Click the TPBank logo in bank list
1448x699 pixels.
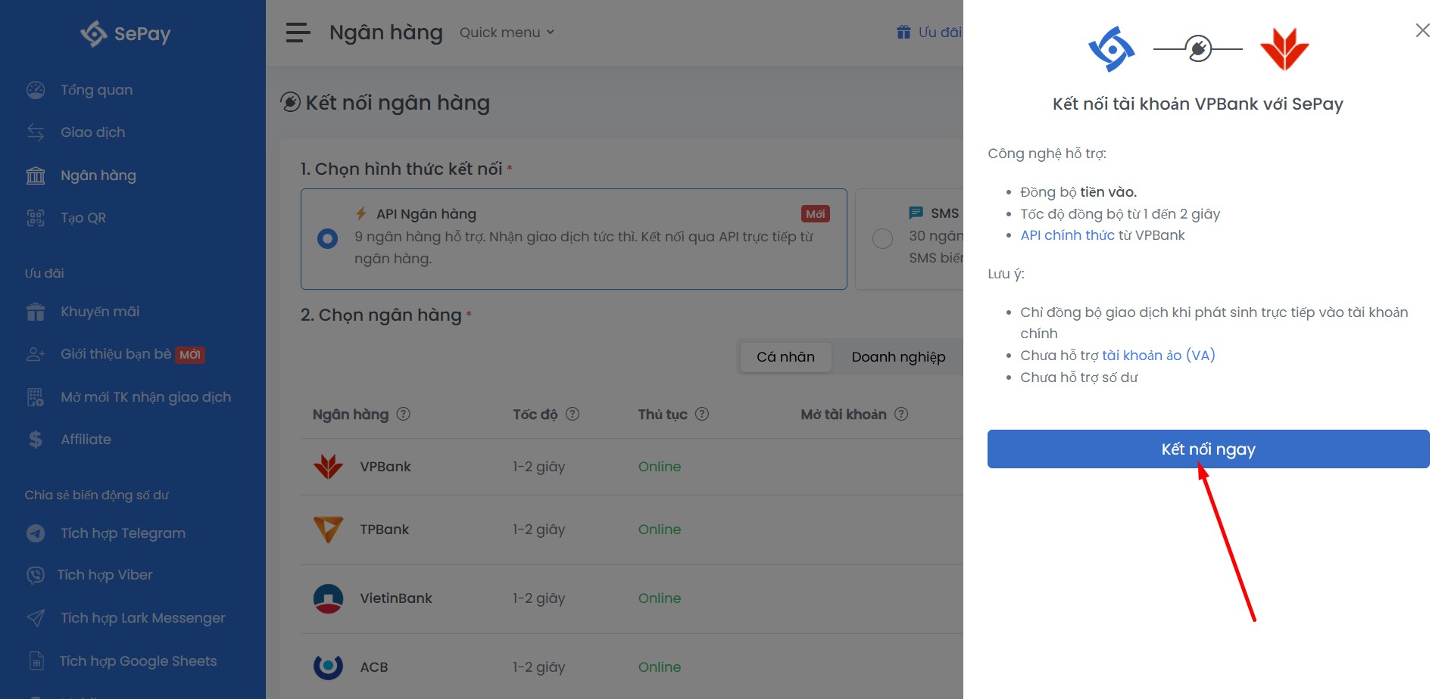[328, 530]
